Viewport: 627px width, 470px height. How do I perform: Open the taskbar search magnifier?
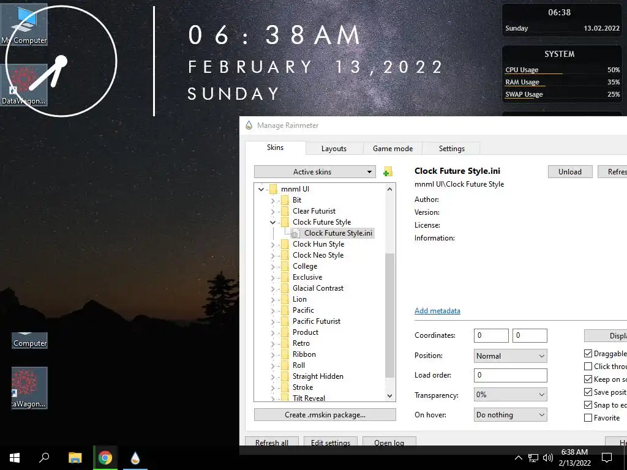pos(44,458)
